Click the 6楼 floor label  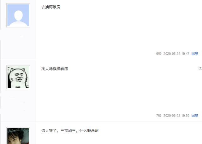(159, 54)
